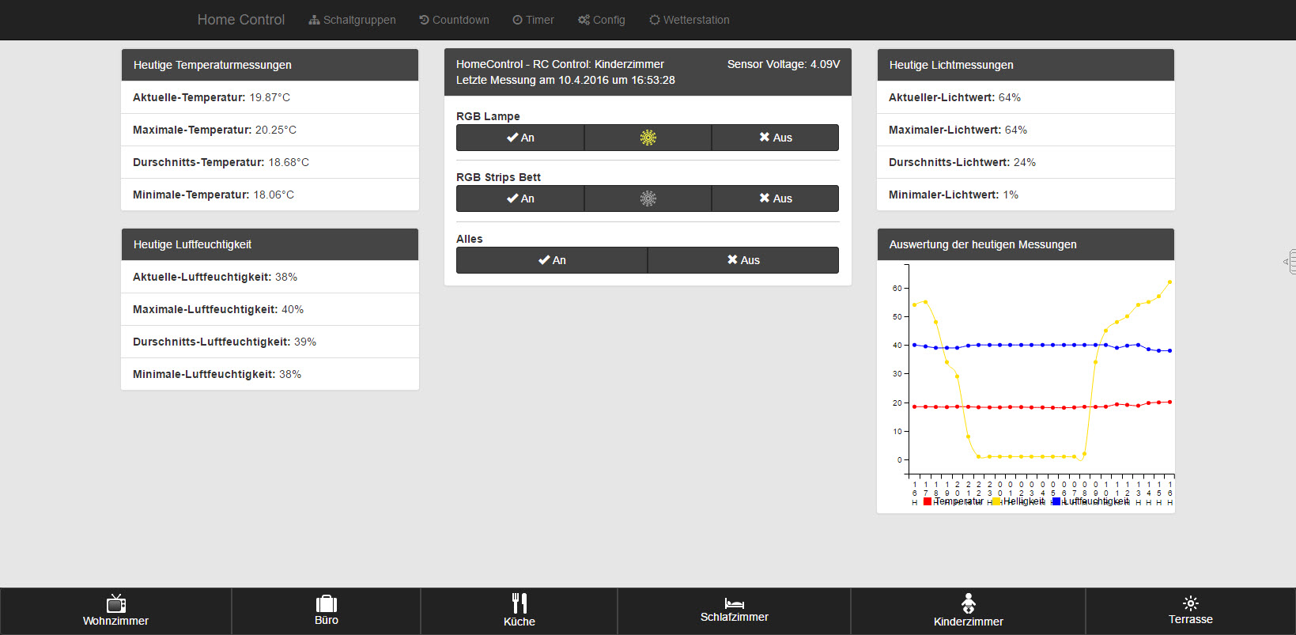
Task: Click the Durschnitts-Luftfeuchtigkeit 39% row
Action: click(x=270, y=342)
